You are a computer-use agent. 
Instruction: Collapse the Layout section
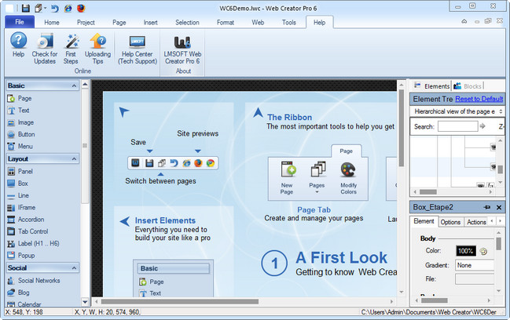coord(74,158)
